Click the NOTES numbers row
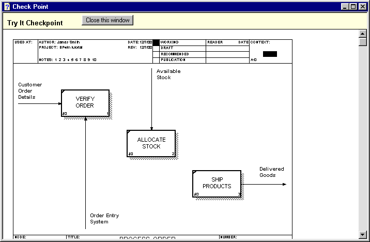 pos(68,60)
